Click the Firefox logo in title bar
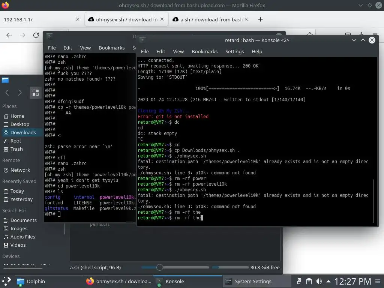The height and width of the screenshot is (288, 384). (5, 5)
